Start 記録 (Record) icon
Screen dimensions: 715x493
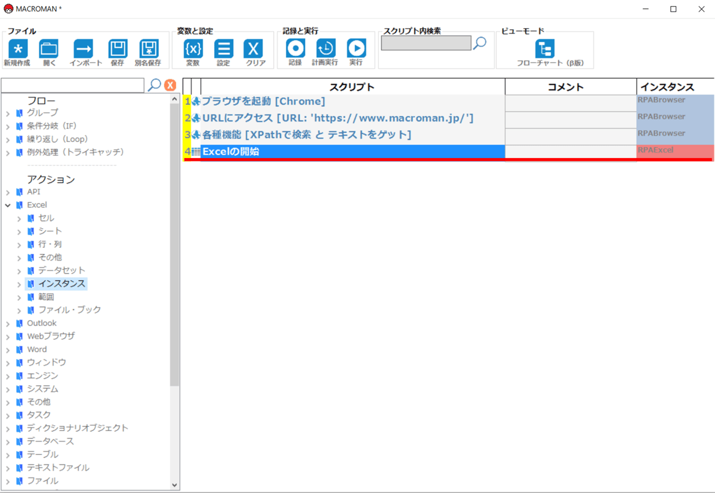point(295,48)
